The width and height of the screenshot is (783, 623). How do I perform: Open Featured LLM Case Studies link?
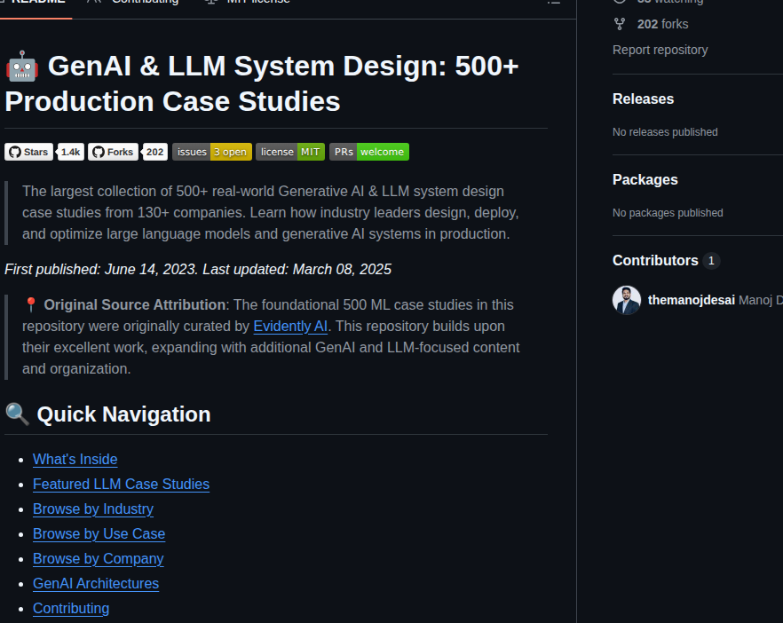121,485
